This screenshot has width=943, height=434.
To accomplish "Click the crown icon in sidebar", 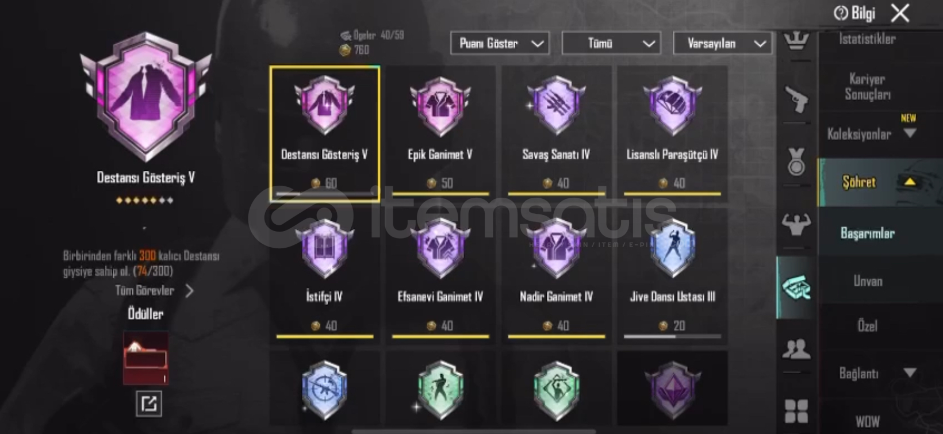I will tap(796, 40).
